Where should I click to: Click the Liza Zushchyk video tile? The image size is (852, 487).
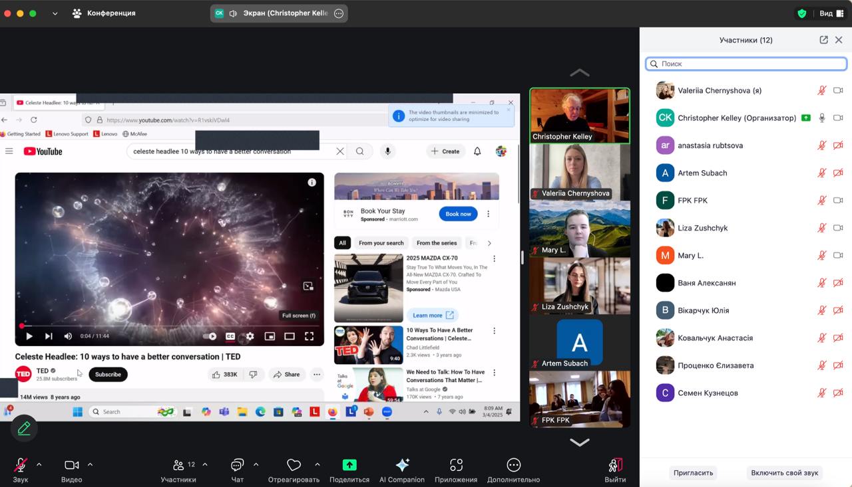coord(580,286)
